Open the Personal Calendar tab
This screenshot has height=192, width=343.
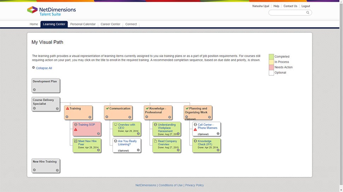click(83, 24)
